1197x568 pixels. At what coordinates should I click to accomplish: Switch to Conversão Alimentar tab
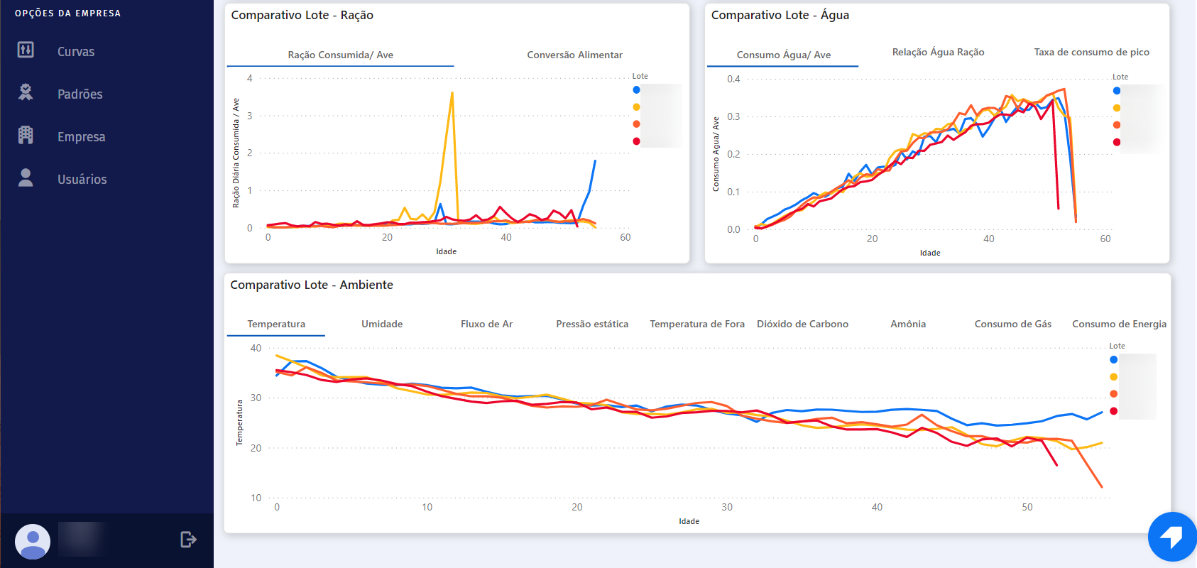point(574,55)
